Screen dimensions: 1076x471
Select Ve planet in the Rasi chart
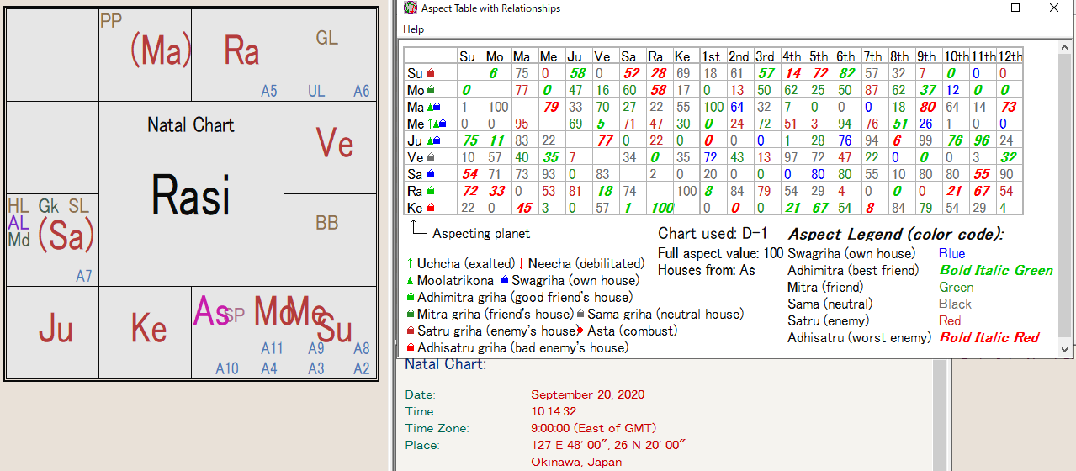pyautogui.click(x=334, y=144)
